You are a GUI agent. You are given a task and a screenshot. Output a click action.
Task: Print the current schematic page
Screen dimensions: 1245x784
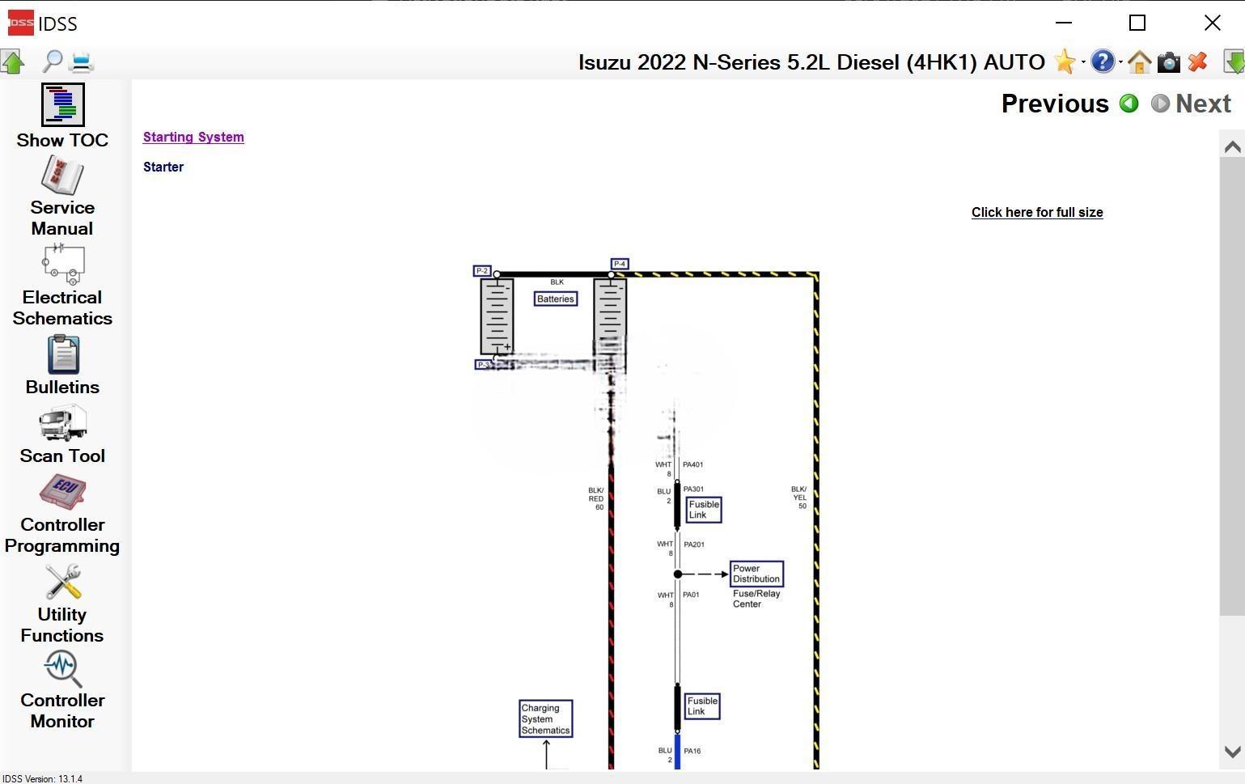pyautogui.click(x=82, y=61)
